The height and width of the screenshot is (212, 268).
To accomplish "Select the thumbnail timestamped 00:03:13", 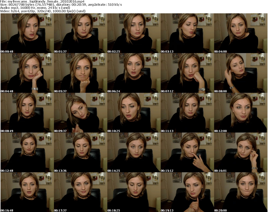I will point(187,33).
